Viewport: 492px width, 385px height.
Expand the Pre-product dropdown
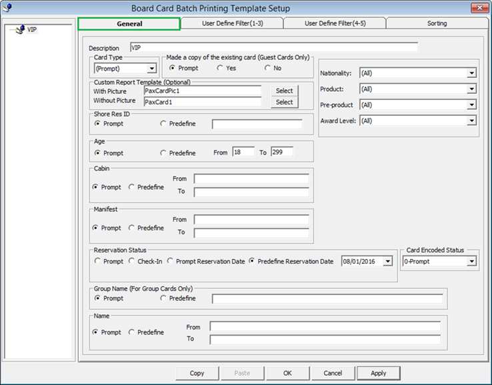point(471,105)
